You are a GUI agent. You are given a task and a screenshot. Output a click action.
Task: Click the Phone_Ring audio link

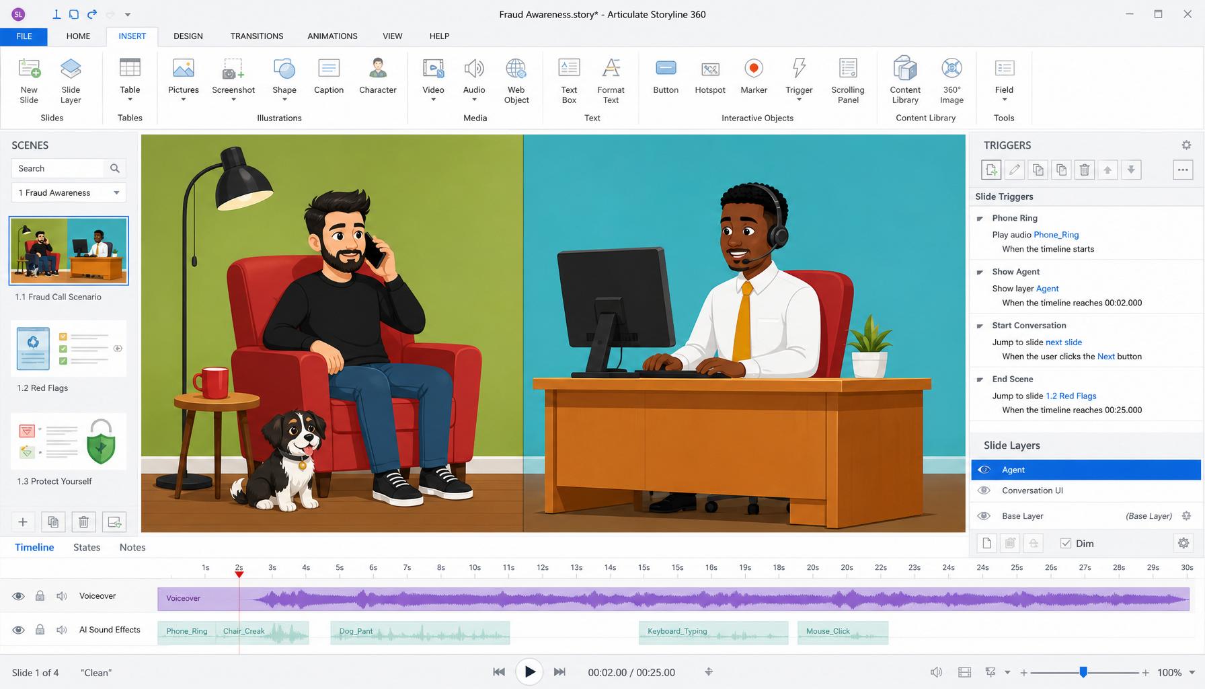click(x=1056, y=235)
